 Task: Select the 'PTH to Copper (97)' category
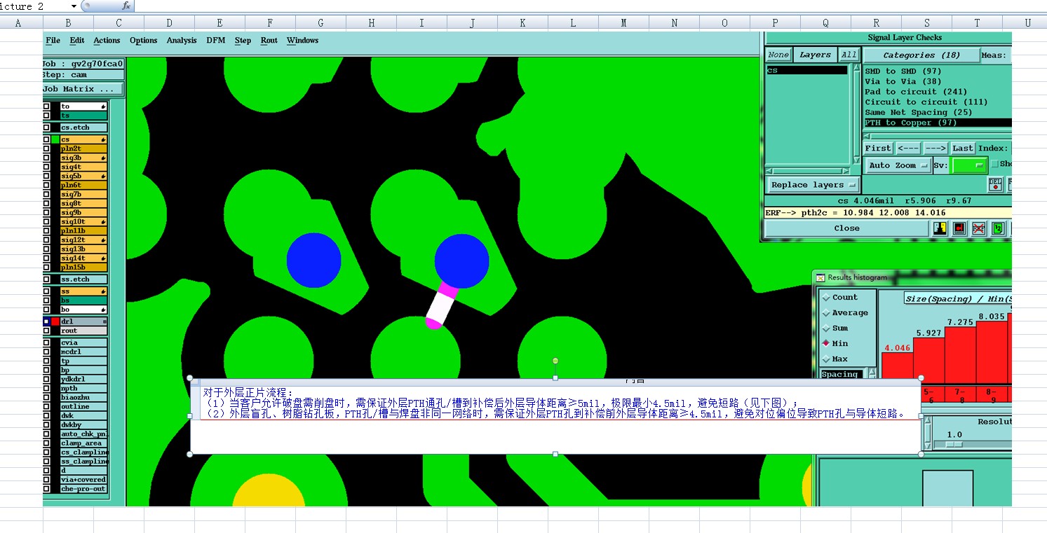click(x=937, y=123)
